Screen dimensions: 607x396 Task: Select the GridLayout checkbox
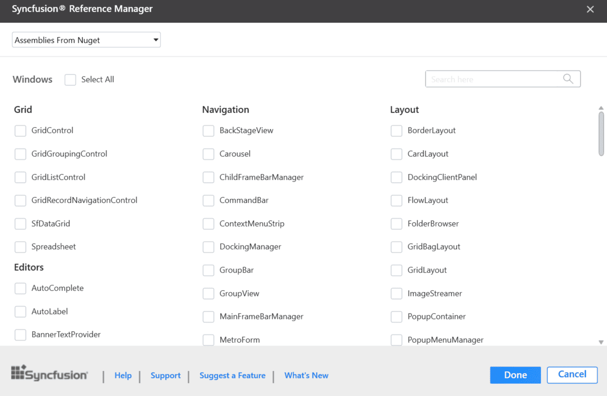(x=396, y=270)
